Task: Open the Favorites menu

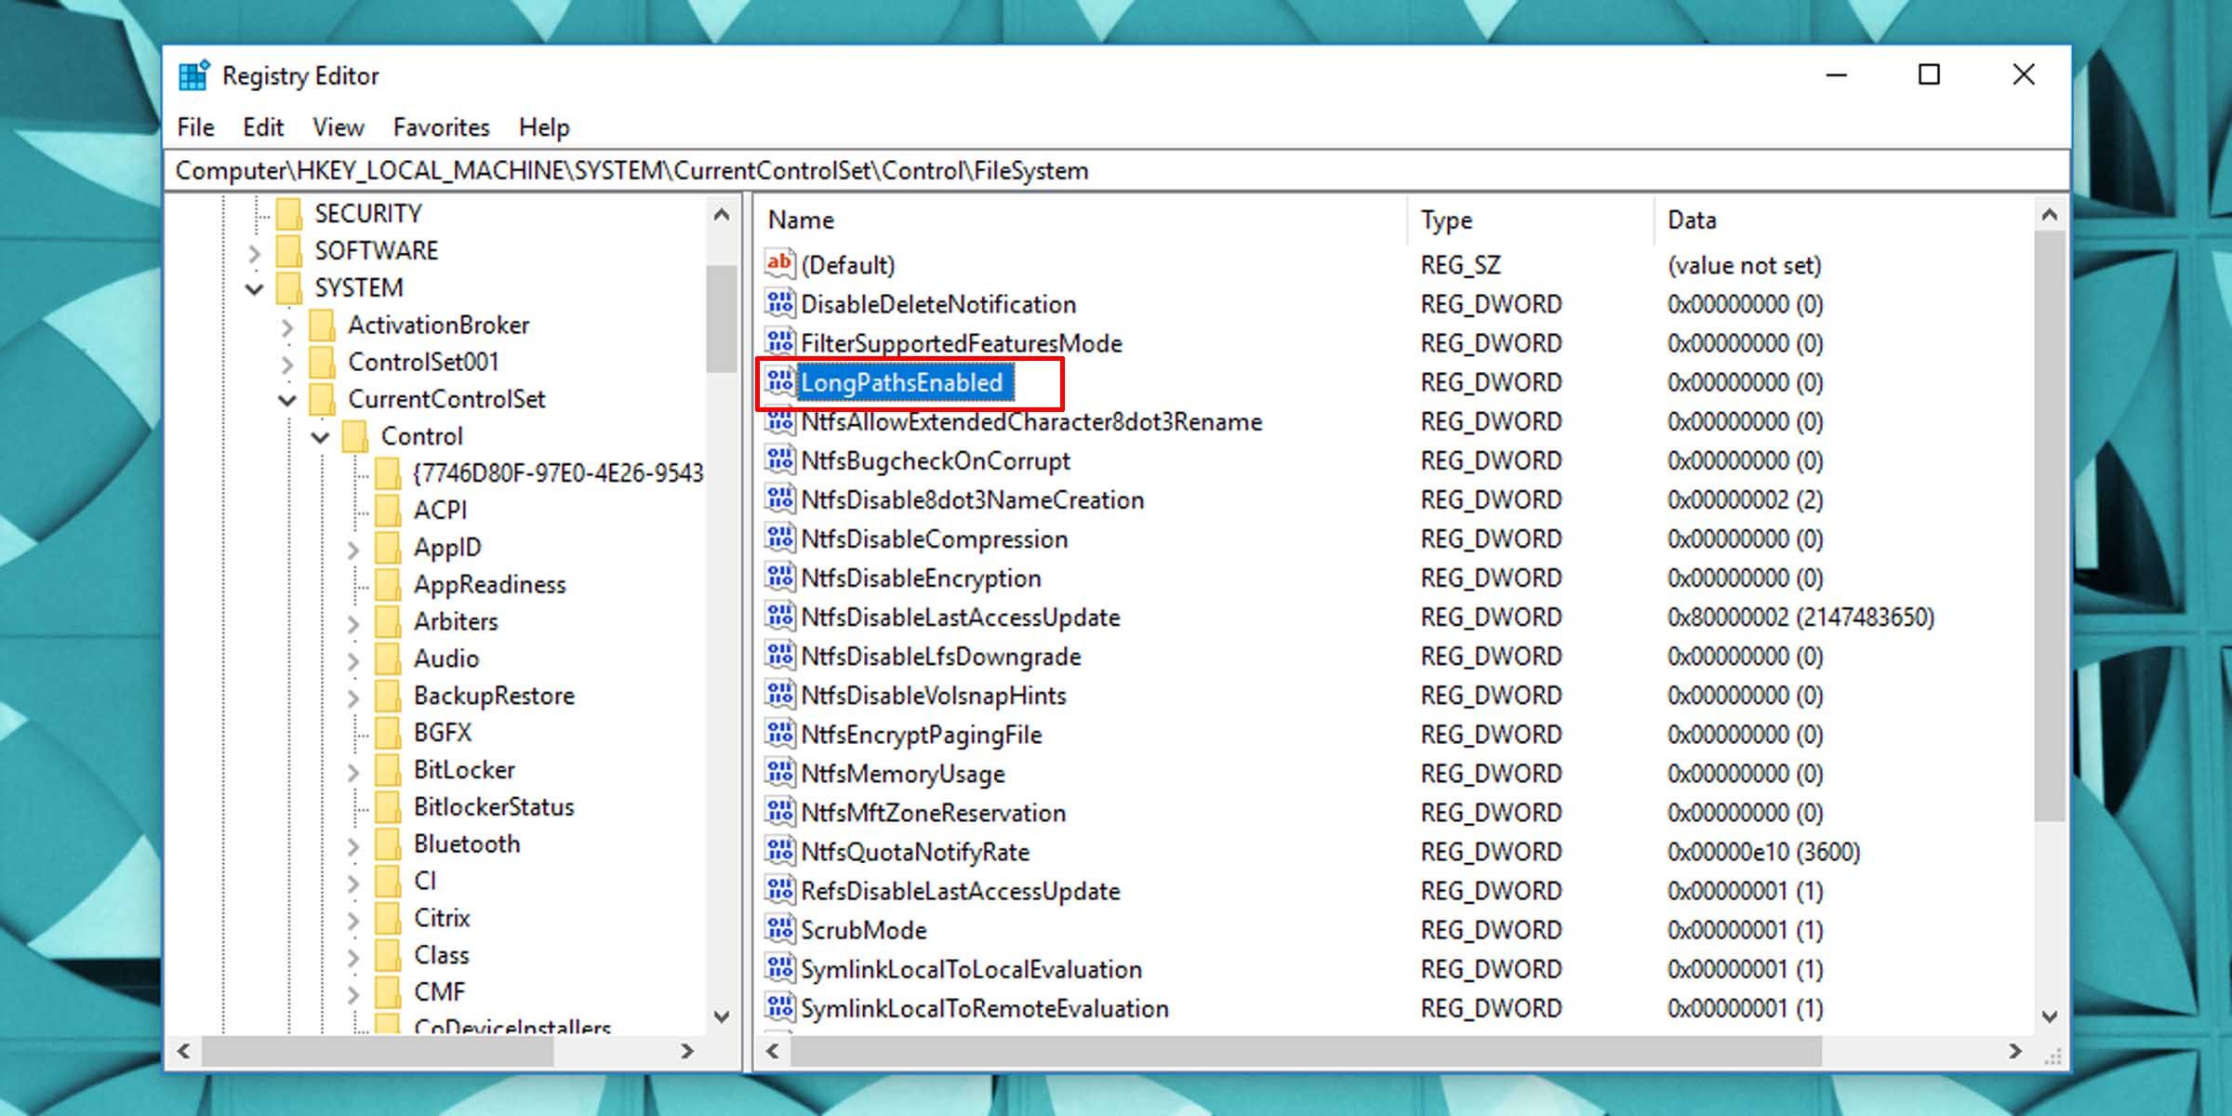Action: (x=441, y=127)
